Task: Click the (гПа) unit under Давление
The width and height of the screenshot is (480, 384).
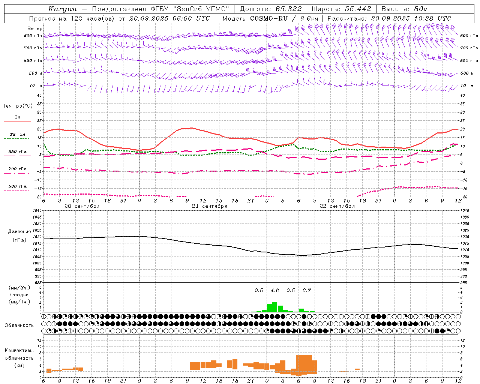Action: [19, 240]
